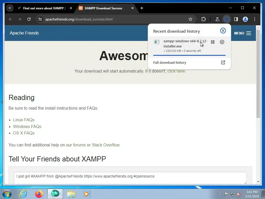Open the Linux FAQs link
Image resolution: width=265 pixels, height=199 pixels.
point(24,120)
